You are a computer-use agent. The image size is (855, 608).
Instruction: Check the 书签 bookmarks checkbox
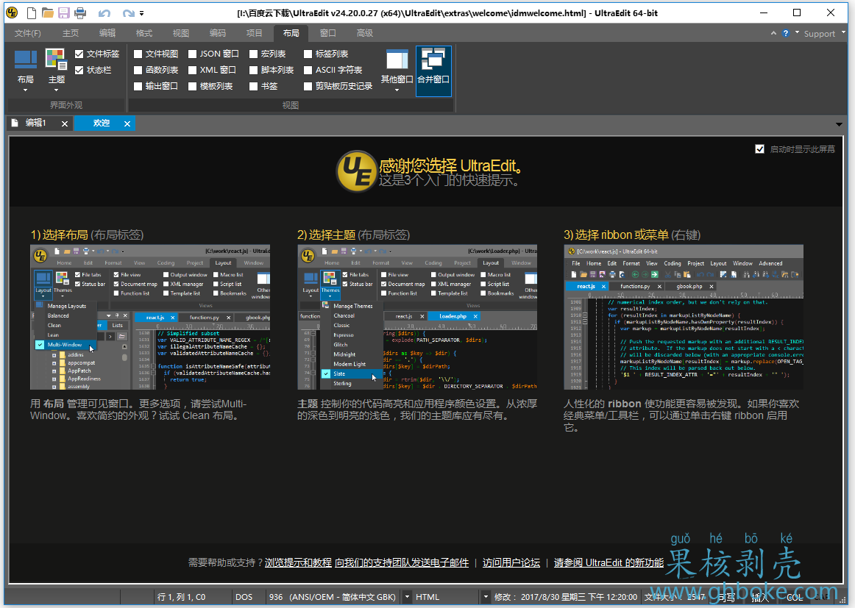tap(254, 86)
